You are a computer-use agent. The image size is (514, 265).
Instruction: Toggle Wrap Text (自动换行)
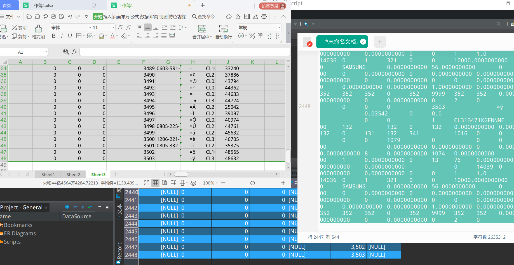coord(223,29)
